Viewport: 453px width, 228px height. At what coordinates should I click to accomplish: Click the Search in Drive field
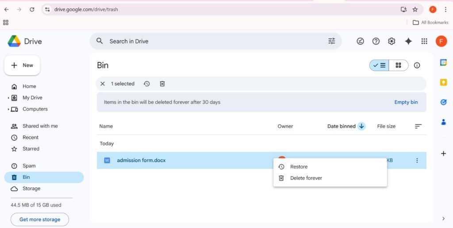click(x=212, y=41)
